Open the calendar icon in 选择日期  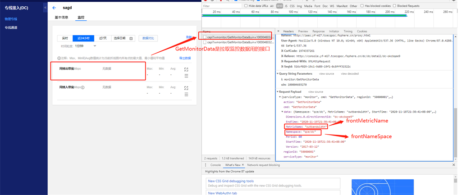click(x=131, y=38)
